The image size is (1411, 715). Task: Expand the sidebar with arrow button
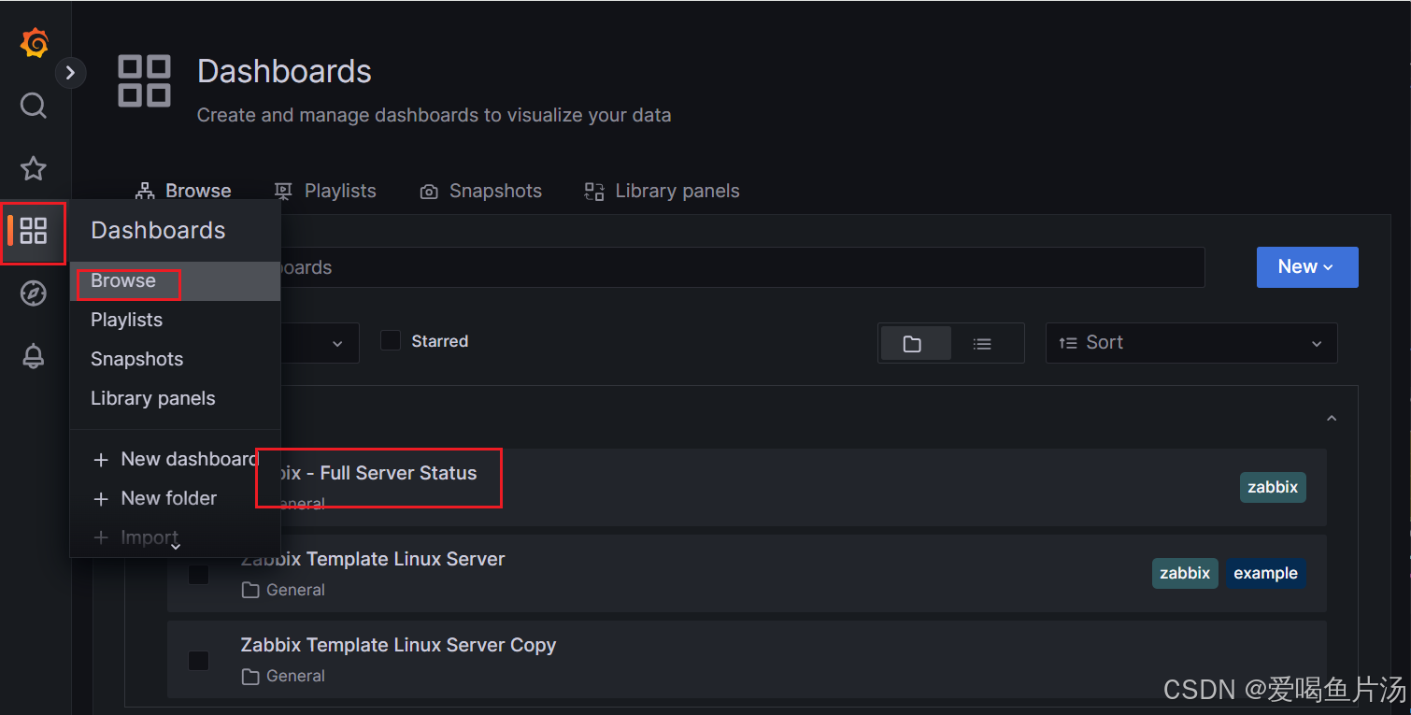click(70, 72)
